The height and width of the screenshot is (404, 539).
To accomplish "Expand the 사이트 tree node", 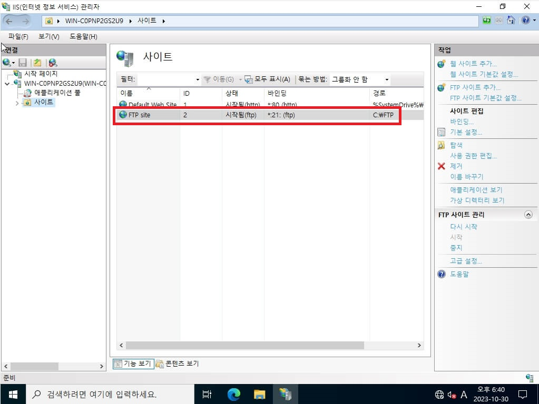I will coord(17,103).
